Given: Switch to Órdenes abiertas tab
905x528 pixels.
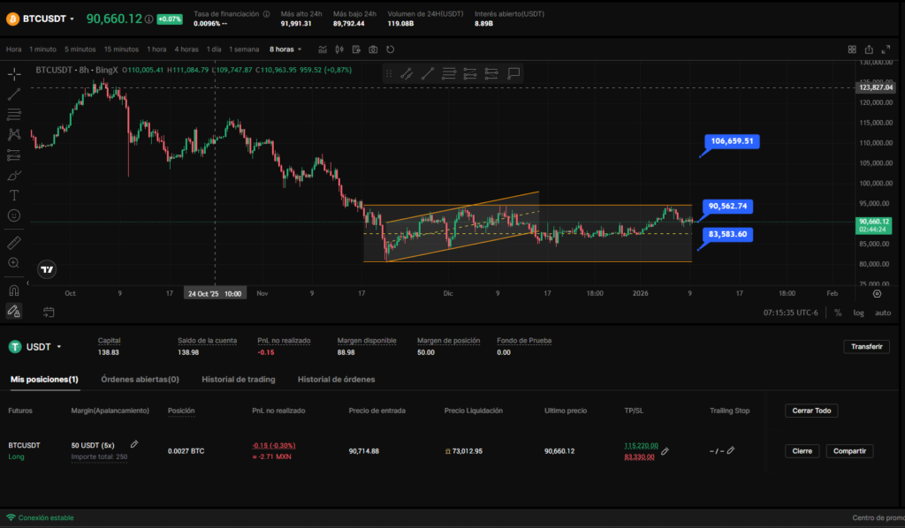Looking at the screenshot, I should (x=140, y=380).
